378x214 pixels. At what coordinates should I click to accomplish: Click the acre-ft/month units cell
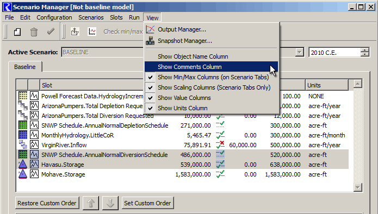point(327,135)
